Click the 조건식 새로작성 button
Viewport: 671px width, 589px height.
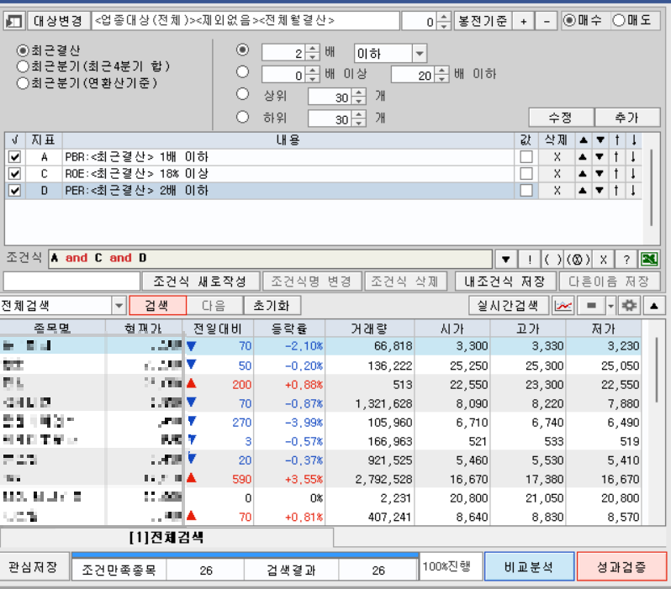pyautogui.click(x=200, y=281)
